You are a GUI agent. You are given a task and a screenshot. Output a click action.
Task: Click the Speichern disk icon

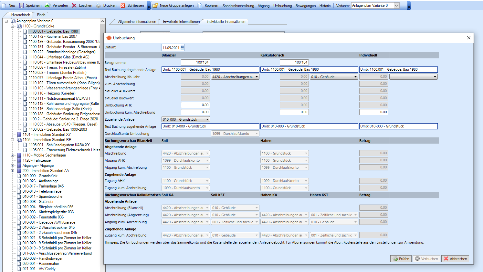point(21,5)
